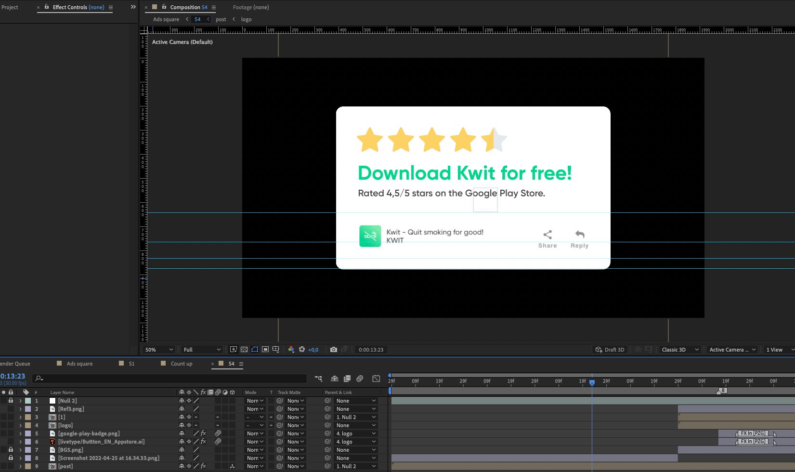Click the Draft 3D button

tap(610, 350)
